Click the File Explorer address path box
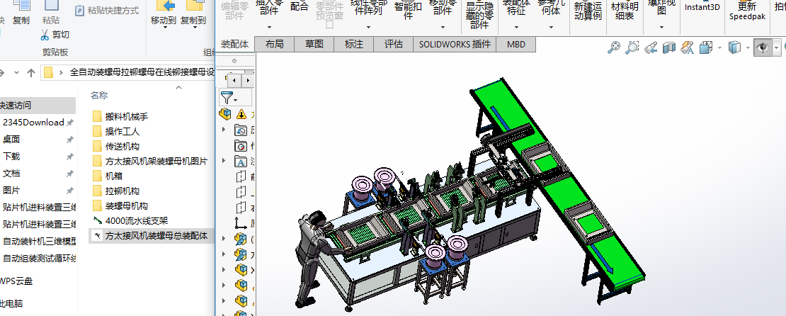Screen dimensions: 786x316 tap(127, 72)
